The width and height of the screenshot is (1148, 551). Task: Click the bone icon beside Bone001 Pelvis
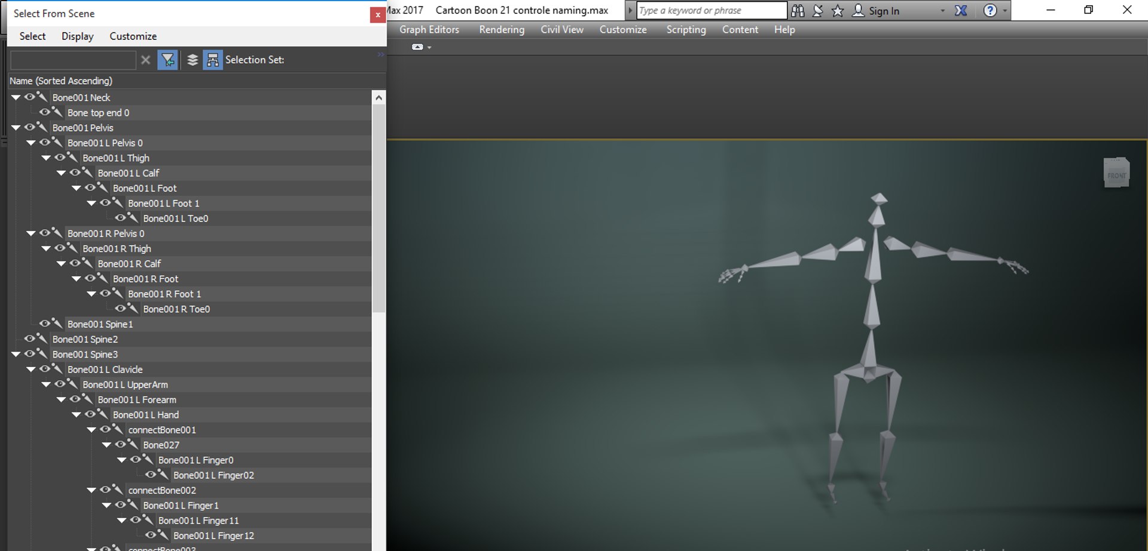coord(42,127)
